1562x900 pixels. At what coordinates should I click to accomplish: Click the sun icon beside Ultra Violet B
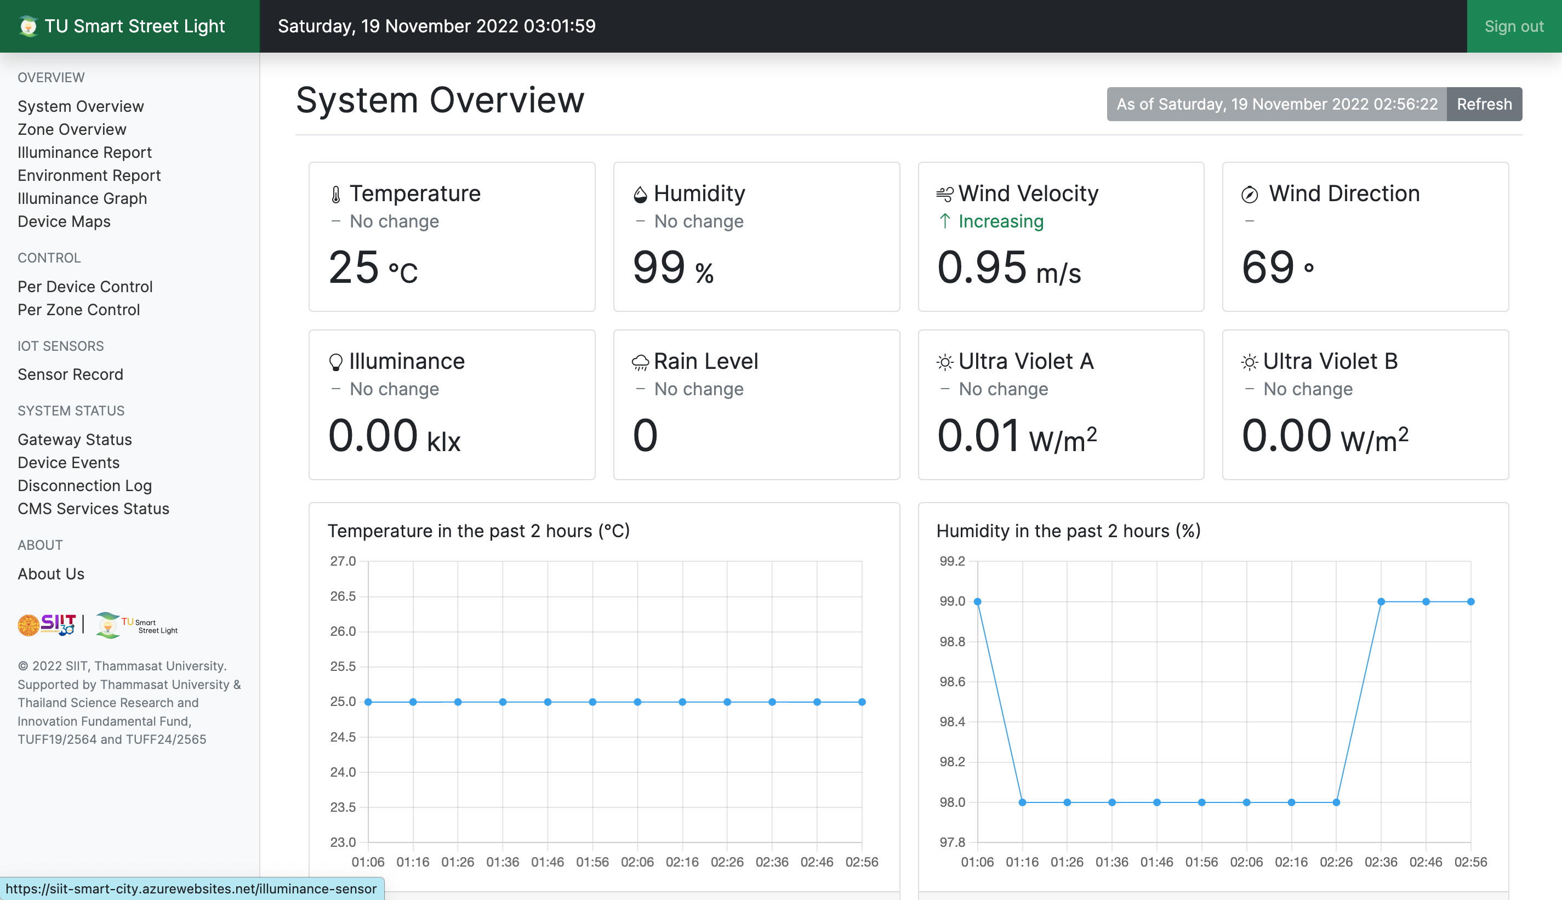point(1250,362)
